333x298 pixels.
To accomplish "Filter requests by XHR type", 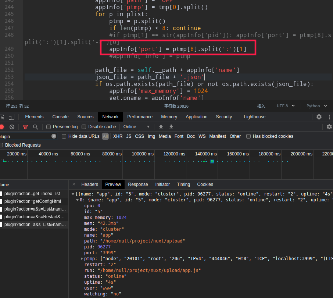I will 118,136.
